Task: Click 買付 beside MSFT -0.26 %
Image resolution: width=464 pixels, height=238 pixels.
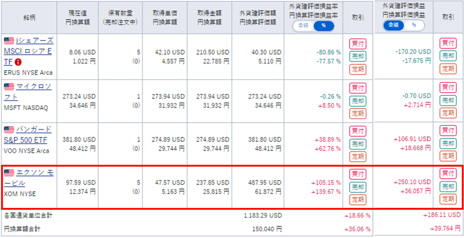Action: point(358,88)
